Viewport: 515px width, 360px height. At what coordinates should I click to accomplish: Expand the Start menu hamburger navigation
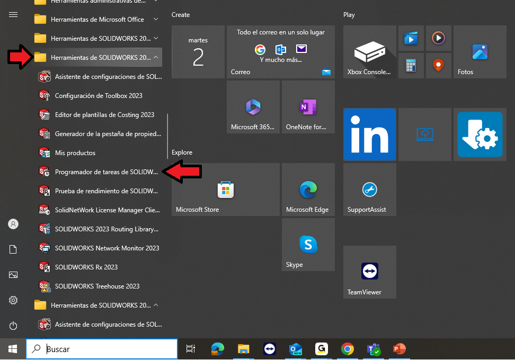pos(13,15)
